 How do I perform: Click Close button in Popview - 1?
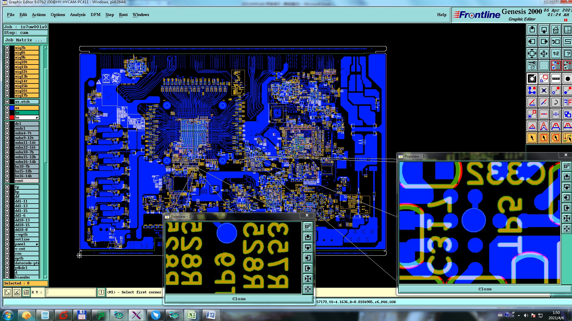[485, 289]
